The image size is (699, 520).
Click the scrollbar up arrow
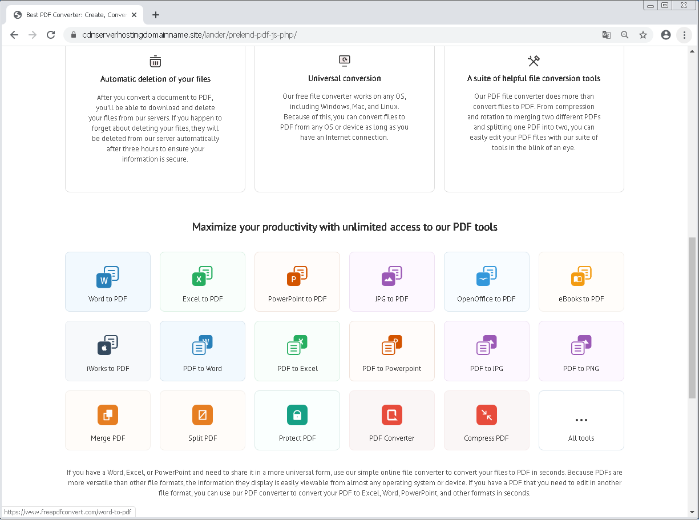tap(692, 51)
